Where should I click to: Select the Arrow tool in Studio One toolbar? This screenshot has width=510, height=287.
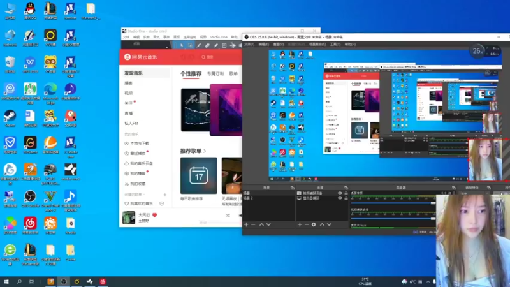[x=182, y=45]
